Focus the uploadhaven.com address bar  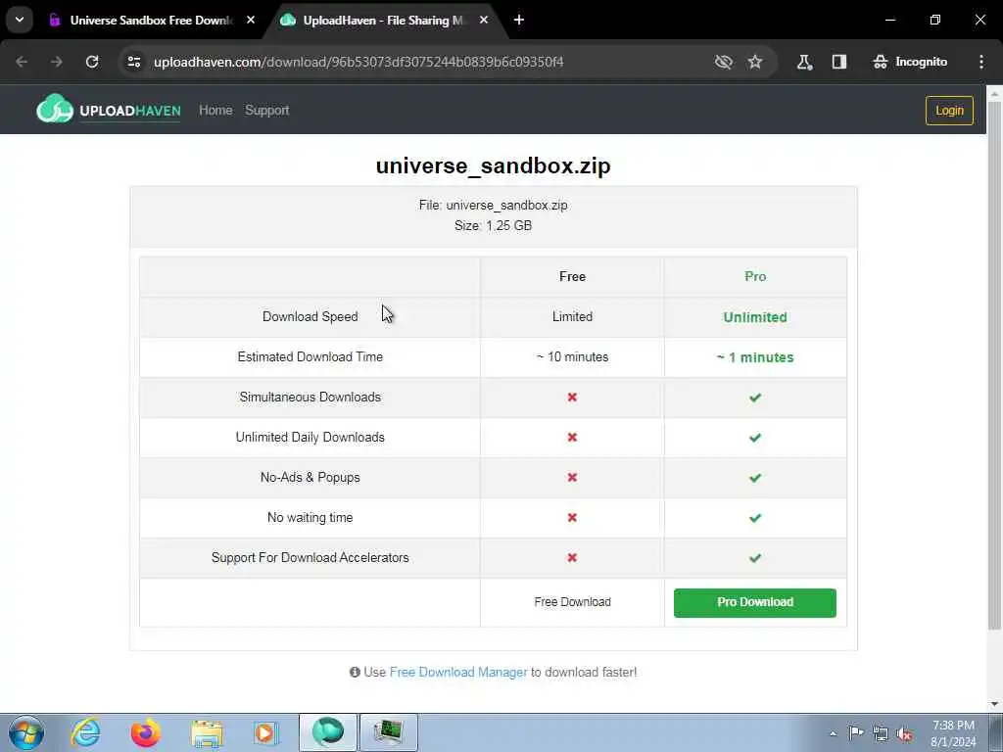pyautogui.click(x=358, y=62)
